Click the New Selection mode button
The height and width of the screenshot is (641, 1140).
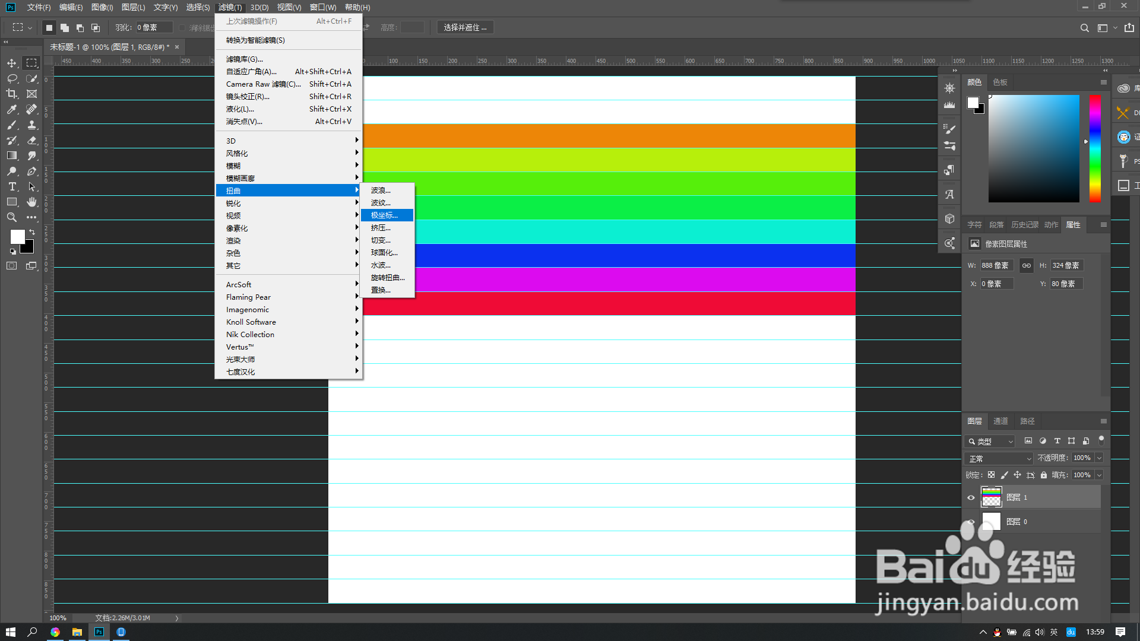tap(49, 27)
